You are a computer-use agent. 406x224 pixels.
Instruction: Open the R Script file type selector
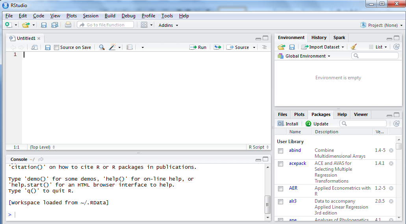[x=259, y=147]
